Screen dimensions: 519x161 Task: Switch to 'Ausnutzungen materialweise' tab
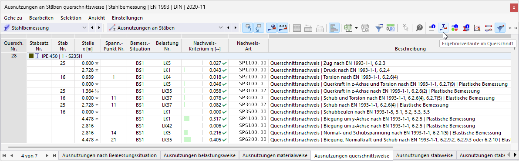(274, 155)
